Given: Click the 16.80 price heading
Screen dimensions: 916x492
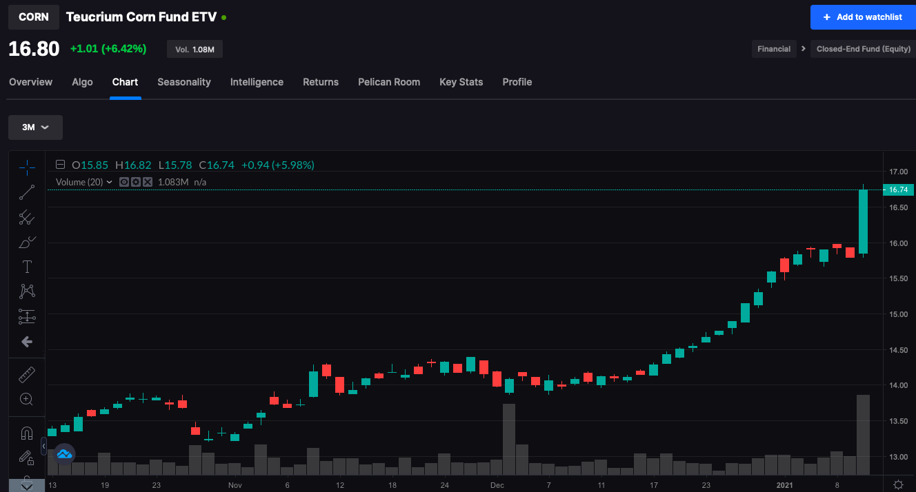Looking at the screenshot, I should [x=34, y=49].
